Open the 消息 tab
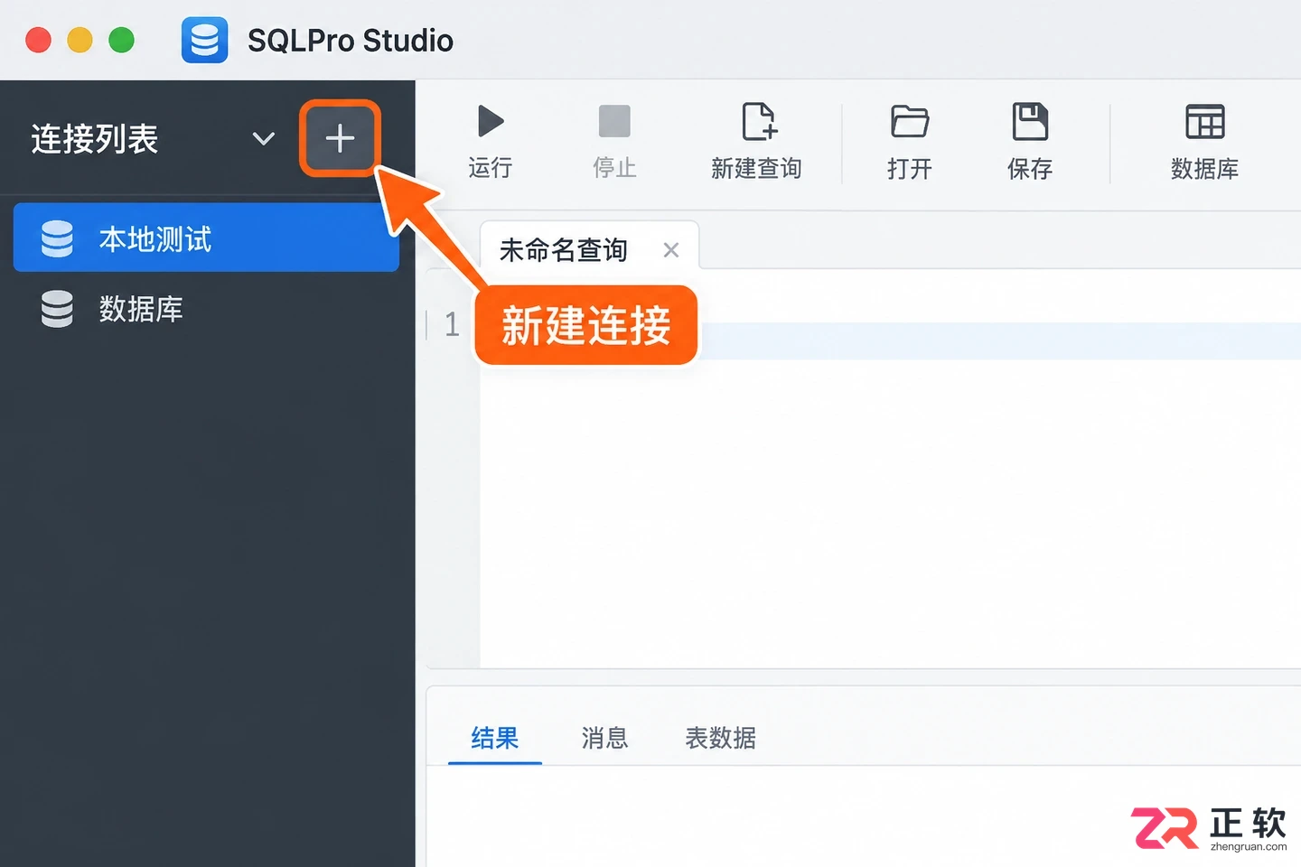Image resolution: width=1301 pixels, height=867 pixels. tap(604, 738)
